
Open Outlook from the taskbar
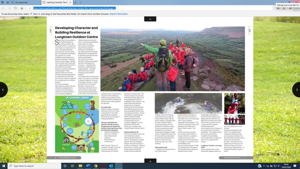(x=111, y=166)
